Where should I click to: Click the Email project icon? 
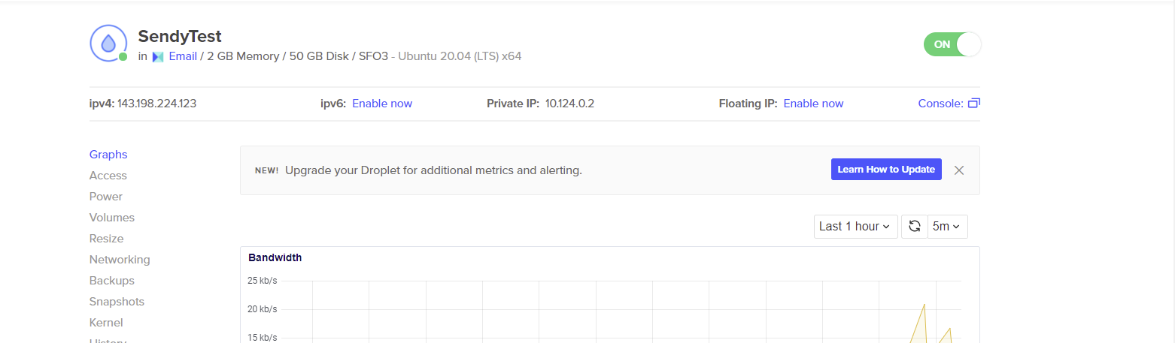[x=158, y=57]
